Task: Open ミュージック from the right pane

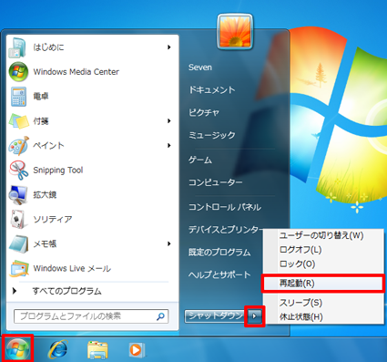Action: pos(212,135)
